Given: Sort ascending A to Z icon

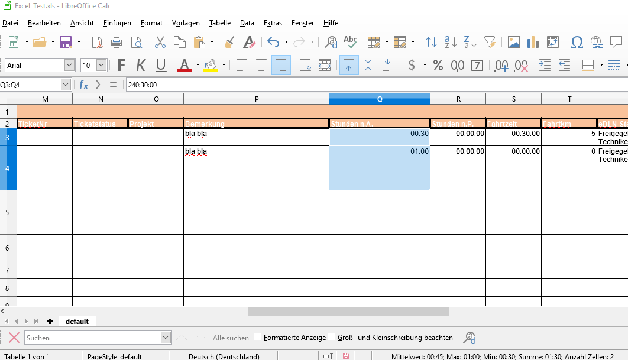Looking at the screenshot, I should click(451, 42).
